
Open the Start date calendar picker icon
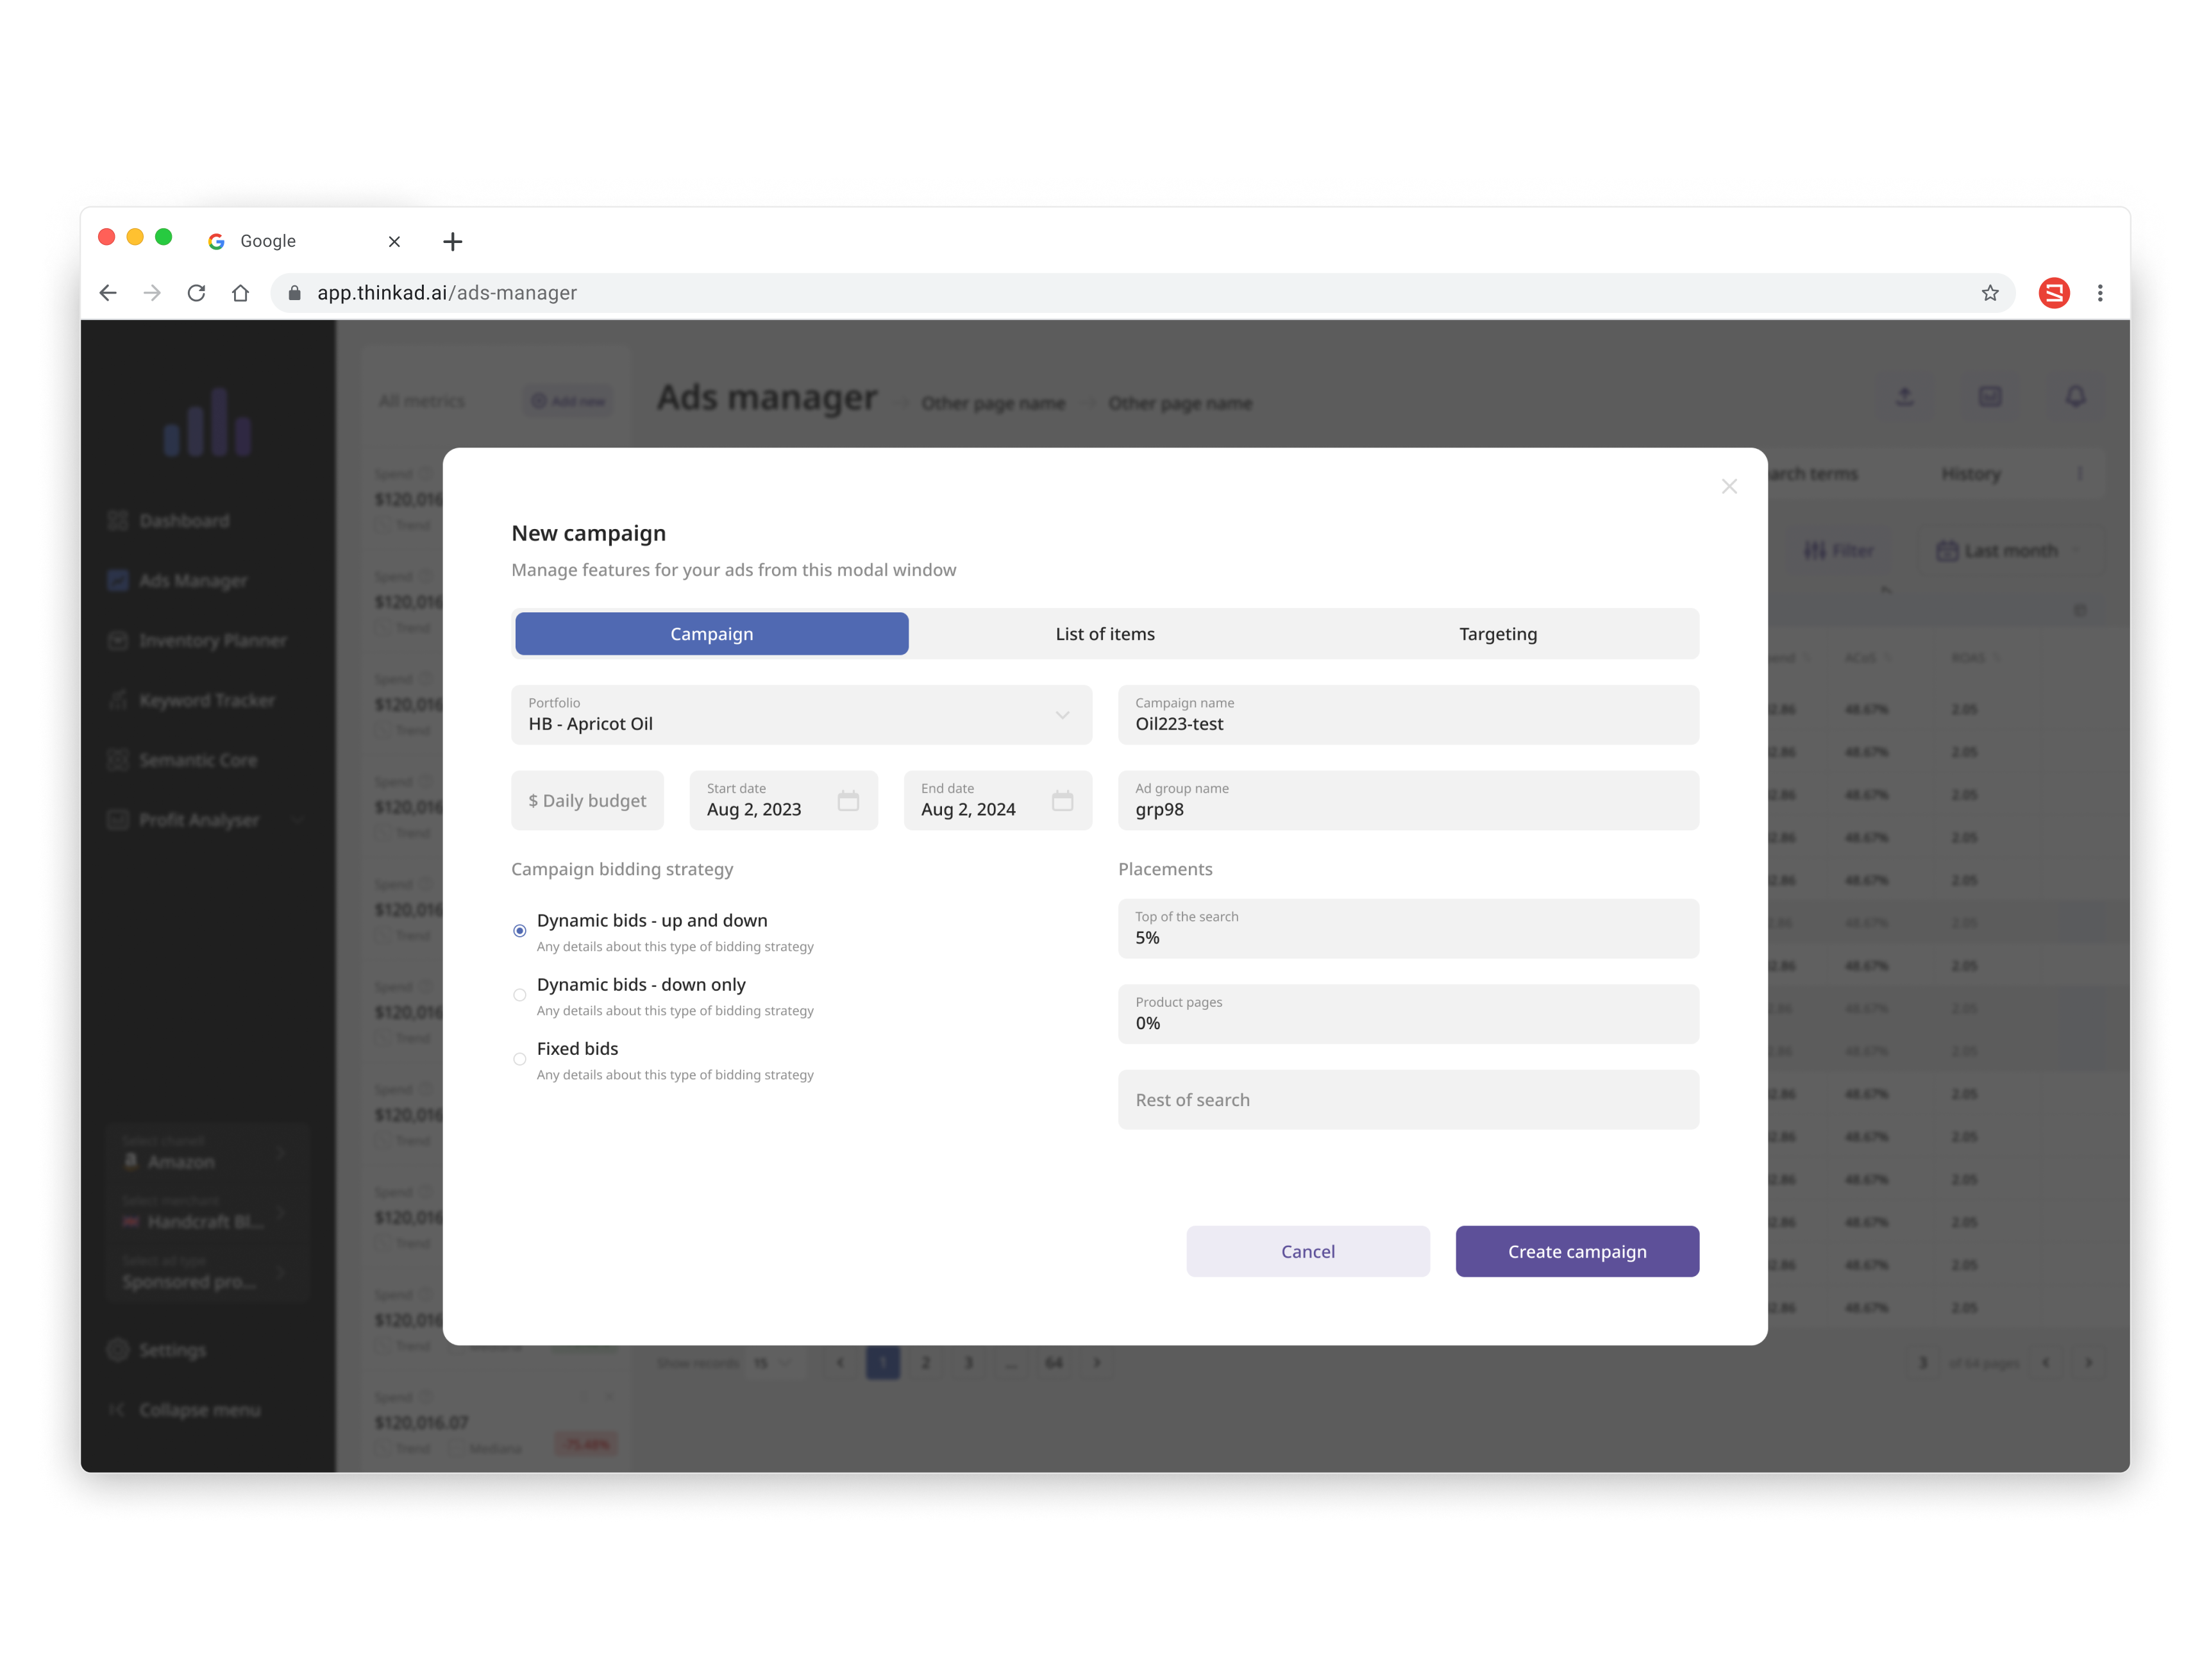click(x=848, y=800)
